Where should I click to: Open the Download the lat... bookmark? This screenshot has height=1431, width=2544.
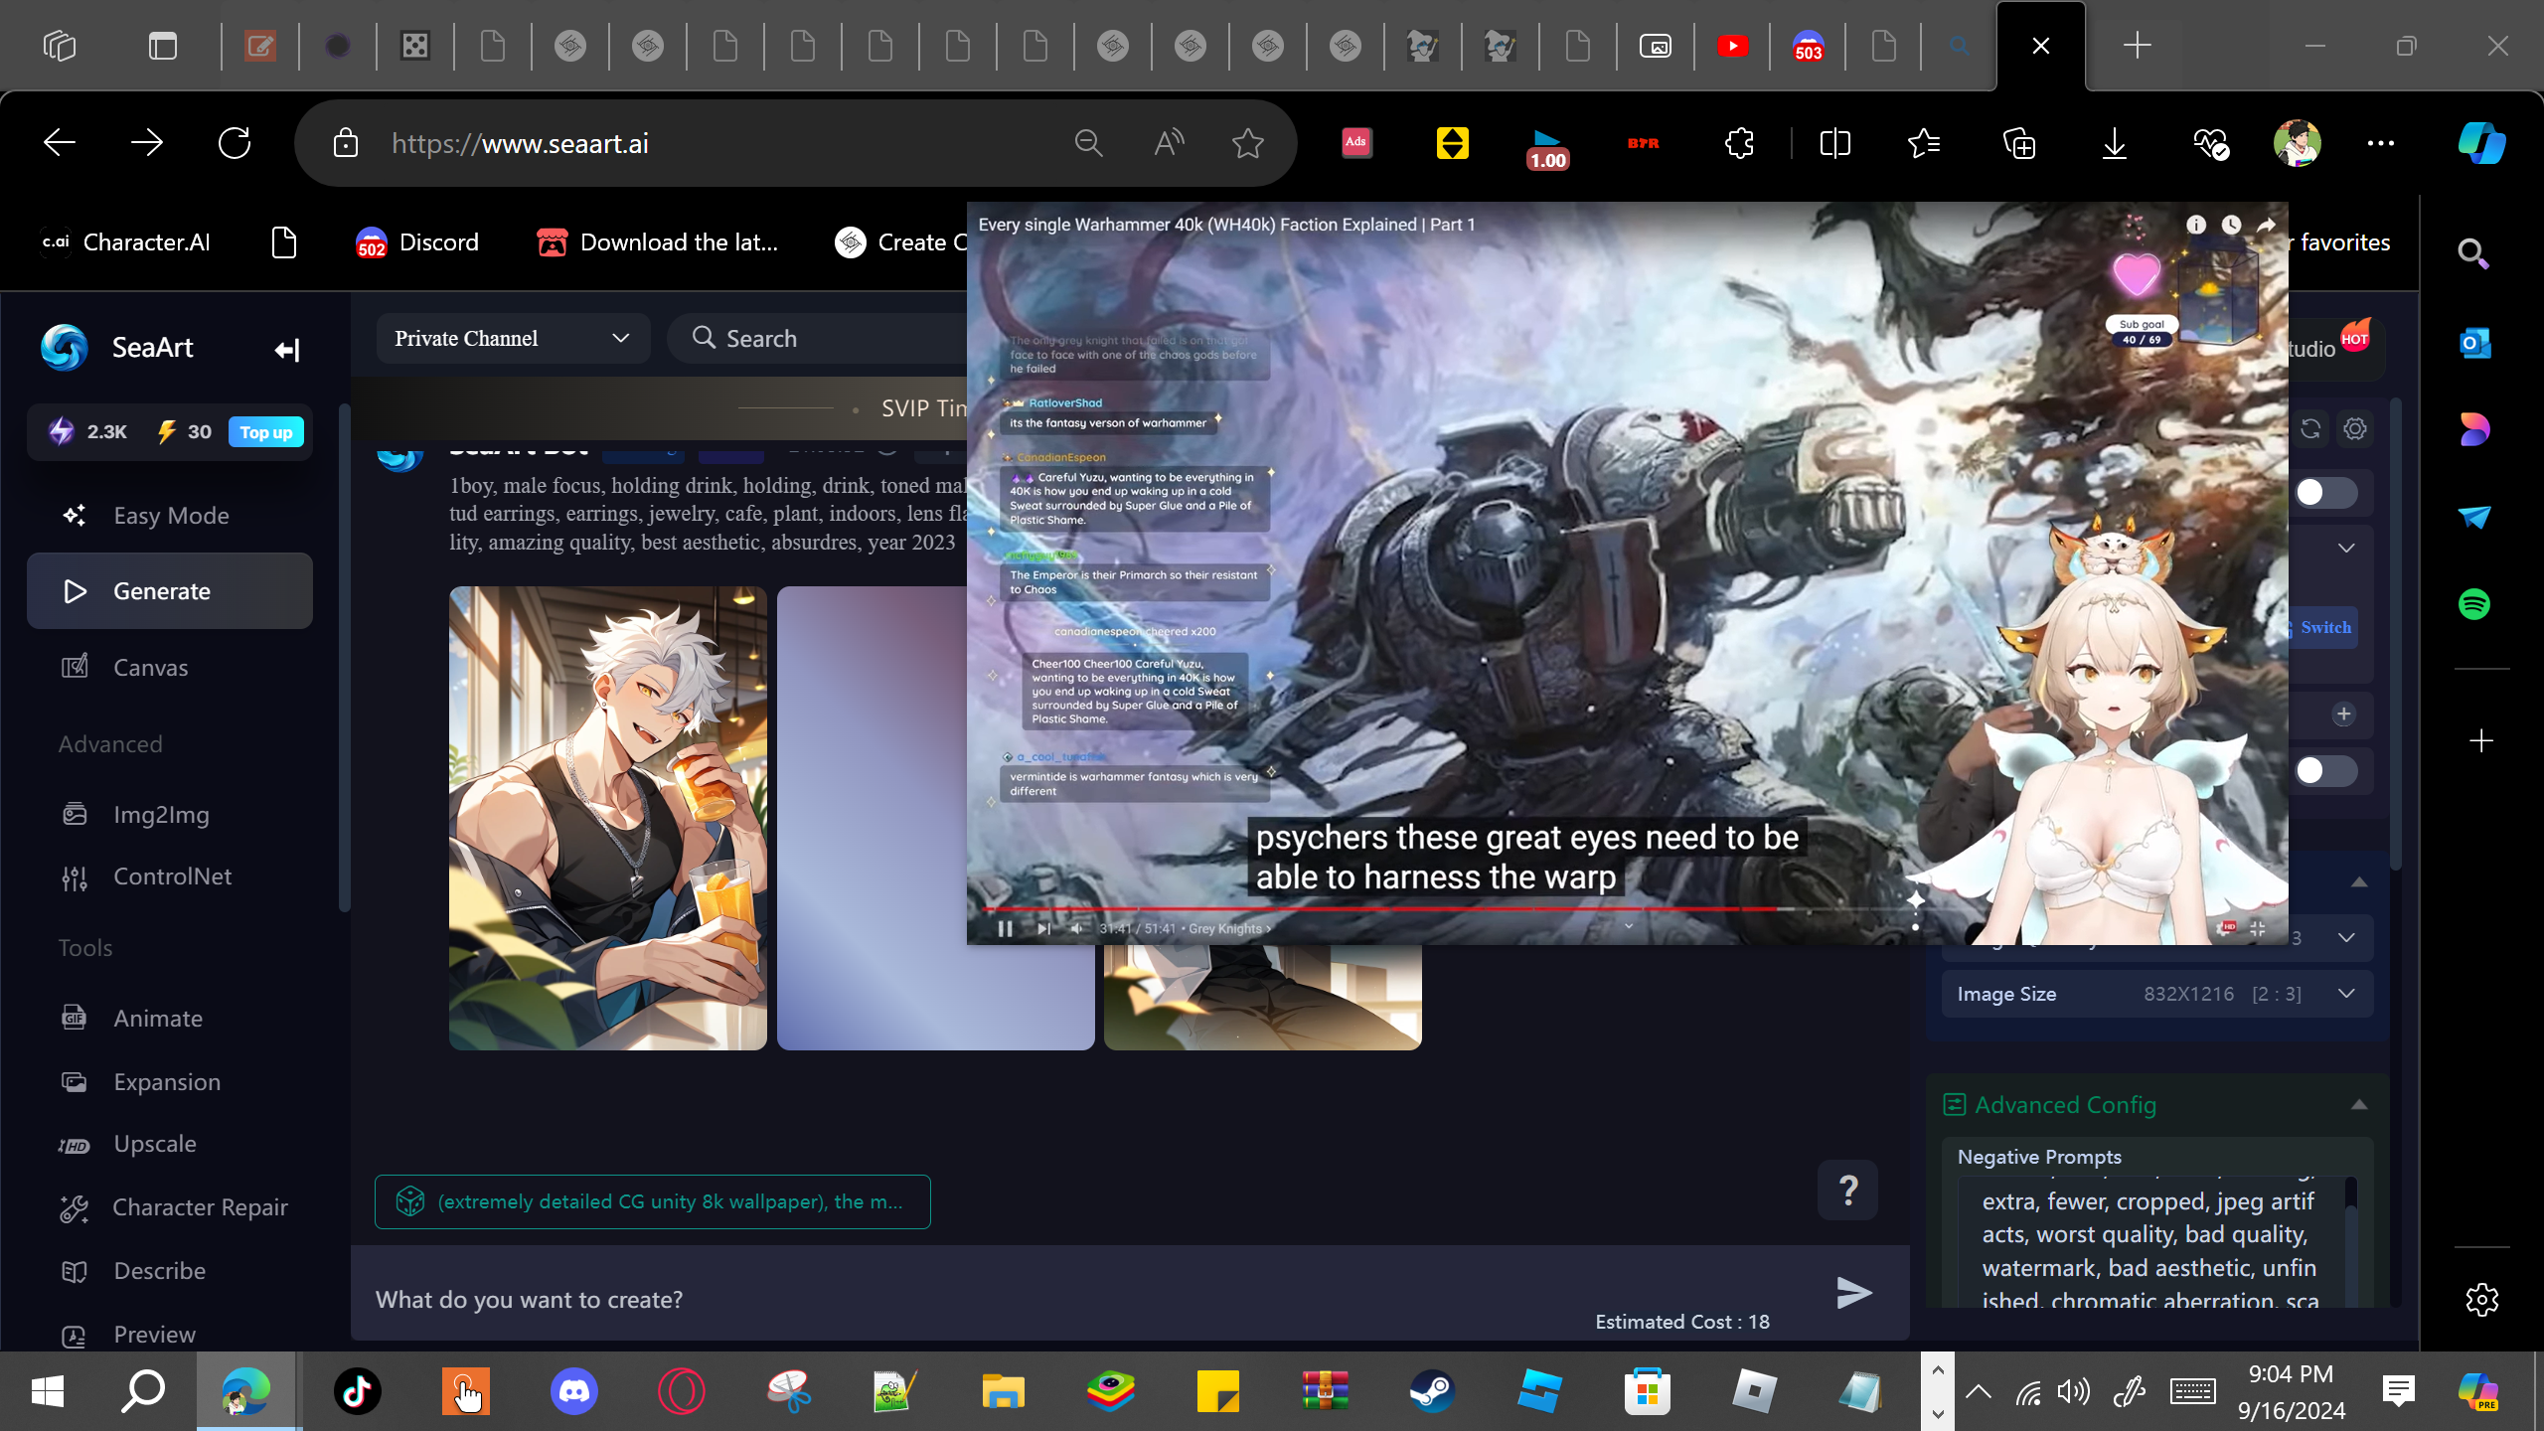(657, 242)
